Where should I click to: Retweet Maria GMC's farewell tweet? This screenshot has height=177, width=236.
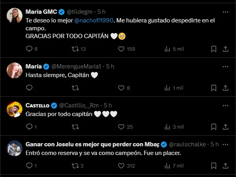(74, 49)
